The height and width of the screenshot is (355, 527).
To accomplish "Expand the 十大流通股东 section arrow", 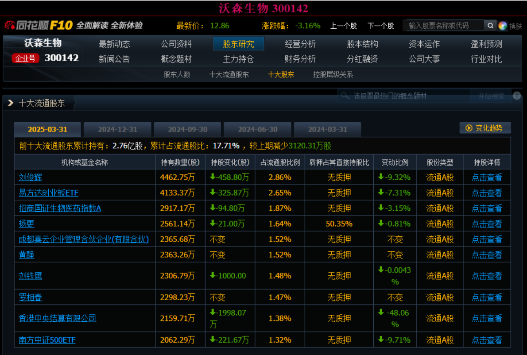I will [11, 103].
